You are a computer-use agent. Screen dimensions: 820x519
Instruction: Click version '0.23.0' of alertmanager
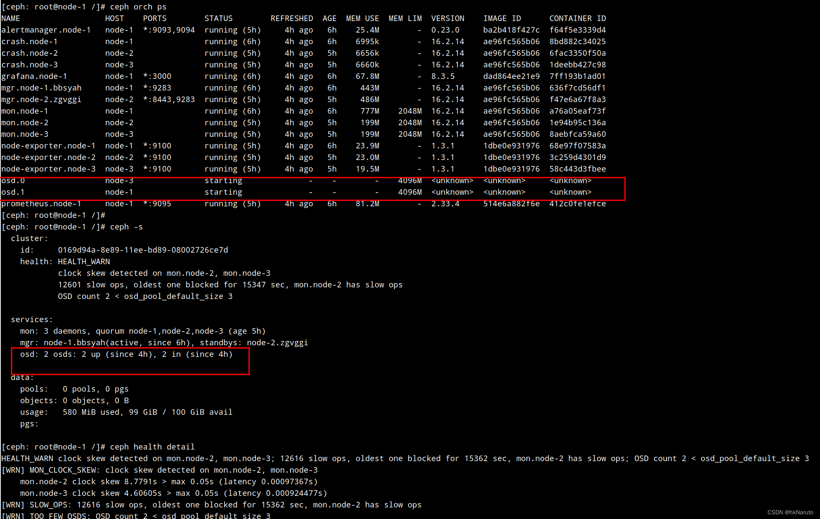click(445, 30)
